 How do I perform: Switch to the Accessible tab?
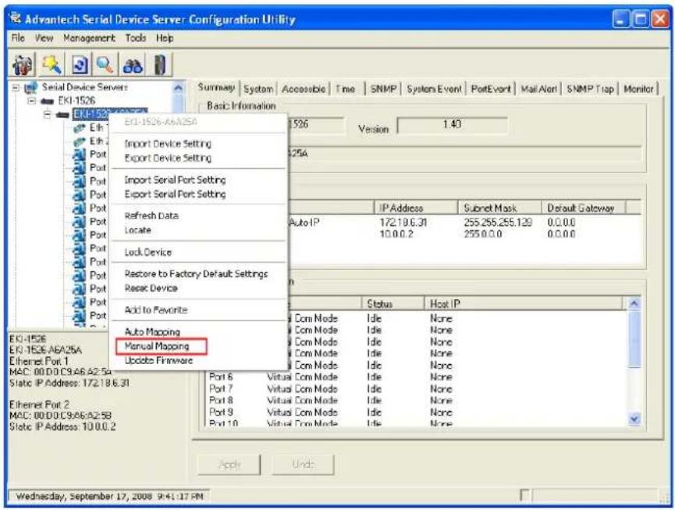click(x=304, y=89)
